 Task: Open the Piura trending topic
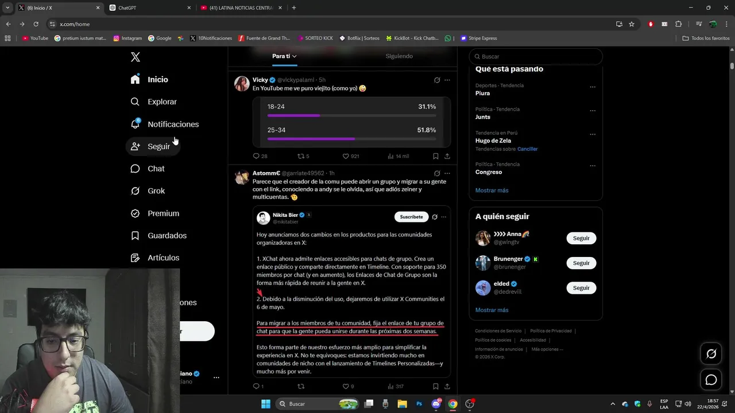pos(482,93)
